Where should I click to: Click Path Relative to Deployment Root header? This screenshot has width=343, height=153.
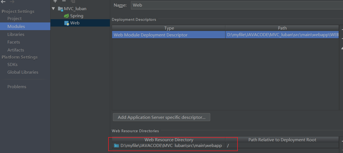point(282,140)
